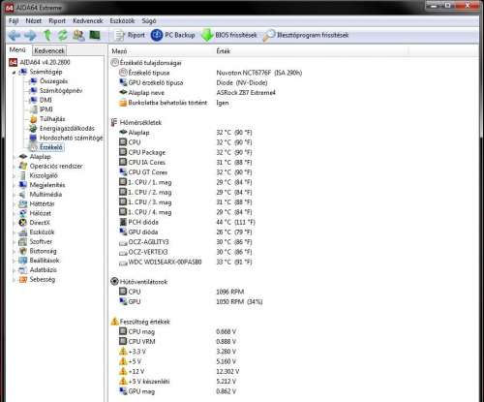Click the green Up arrow toolbar icon

pos(47,35)
